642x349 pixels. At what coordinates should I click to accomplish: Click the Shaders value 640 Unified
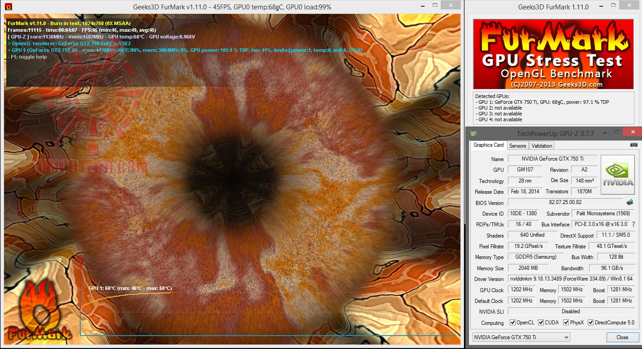coord(533,235)
